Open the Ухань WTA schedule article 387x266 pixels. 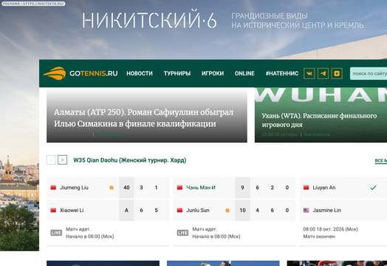point(319,120)
